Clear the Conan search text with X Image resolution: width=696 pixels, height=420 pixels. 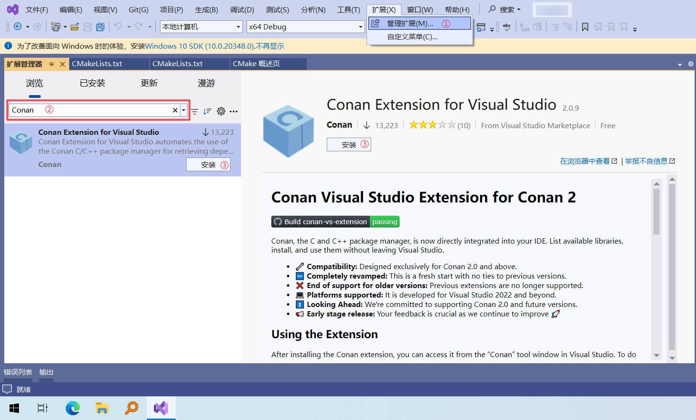click(175, 110)
